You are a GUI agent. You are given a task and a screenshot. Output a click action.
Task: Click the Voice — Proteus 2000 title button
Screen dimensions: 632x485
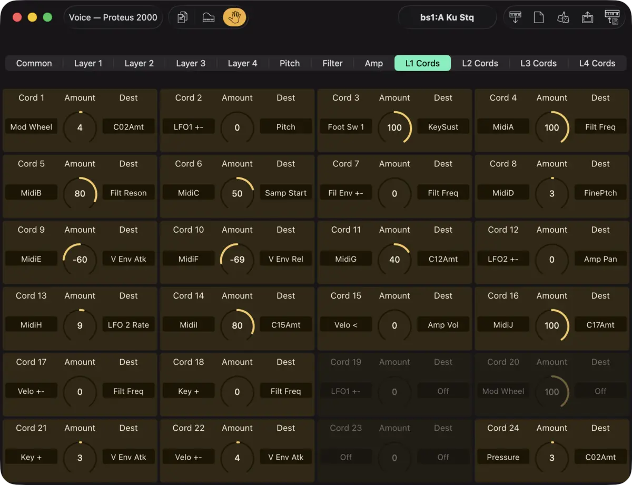(113, 17)
